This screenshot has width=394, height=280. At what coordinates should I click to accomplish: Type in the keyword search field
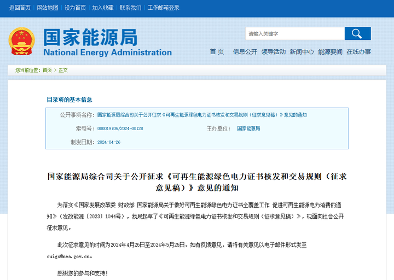[294, 34]
